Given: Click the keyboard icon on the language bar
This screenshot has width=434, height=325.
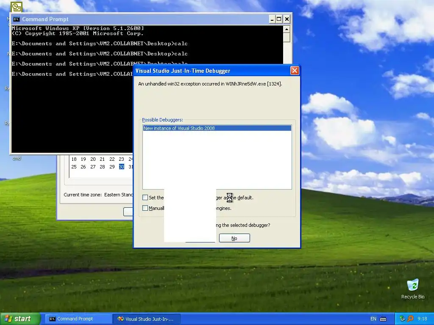Looking at the screenshot, I should (x=383, y=319).
